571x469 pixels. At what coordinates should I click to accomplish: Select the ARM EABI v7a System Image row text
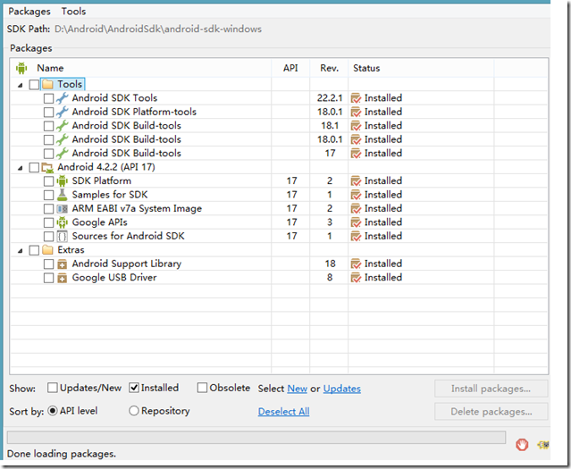click(x=137, y=208)
